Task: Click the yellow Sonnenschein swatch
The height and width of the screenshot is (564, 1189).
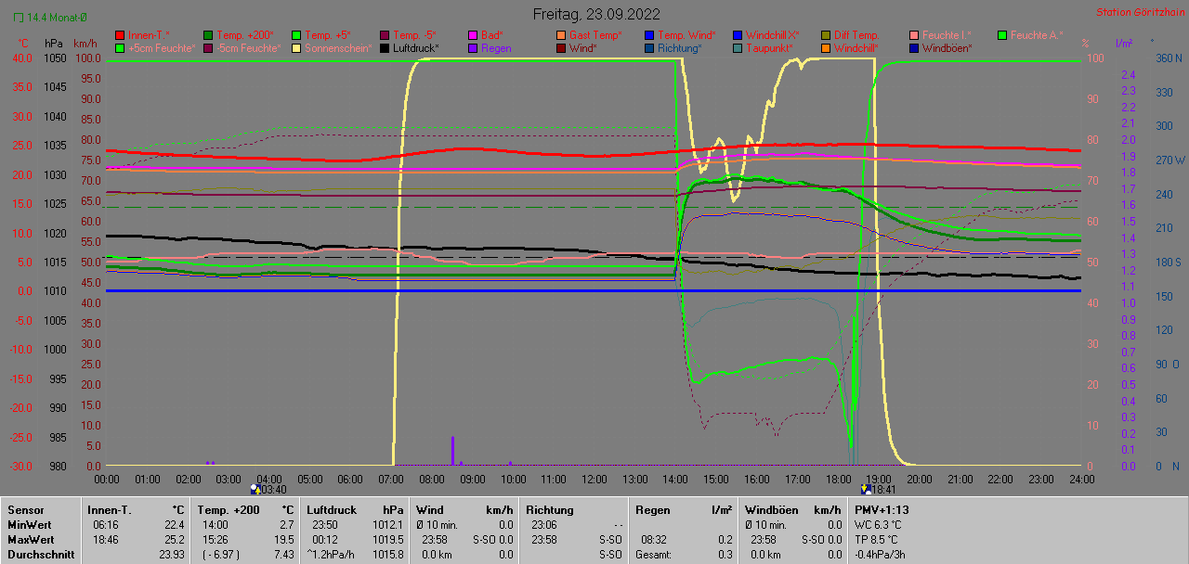Action: [295, 48]
